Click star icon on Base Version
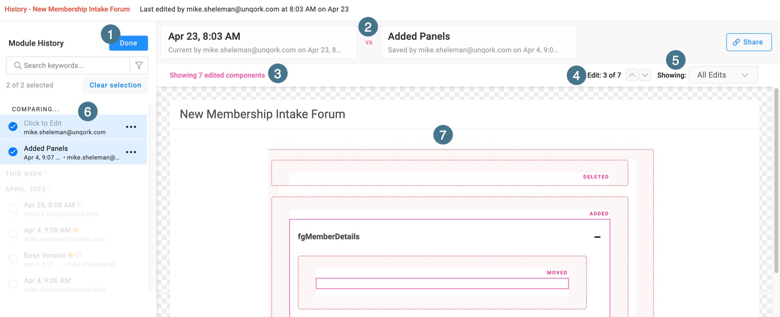 70,255
